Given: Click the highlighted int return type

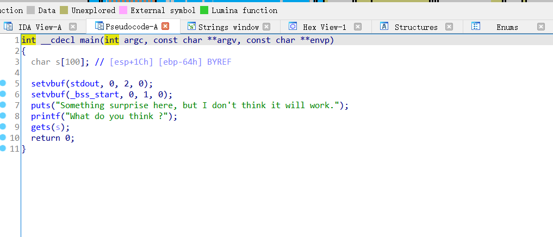Looking at the screenshot, I should tap(29, 40).
